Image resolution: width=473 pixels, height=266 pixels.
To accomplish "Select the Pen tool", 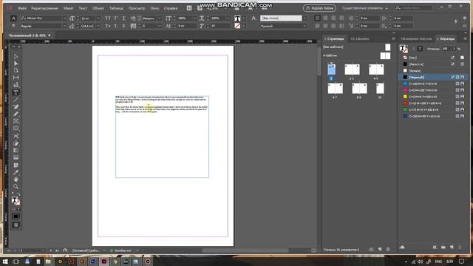I will 16,107.
